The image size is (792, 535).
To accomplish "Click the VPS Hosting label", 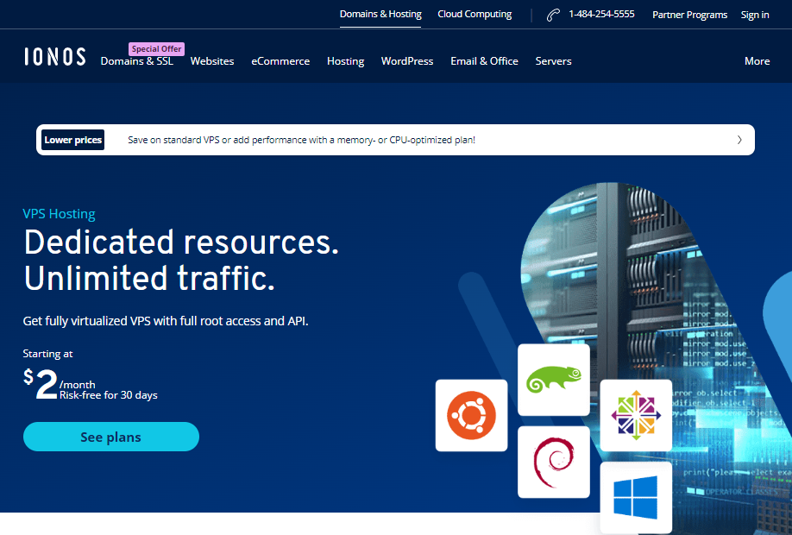I will click(59, 214).
